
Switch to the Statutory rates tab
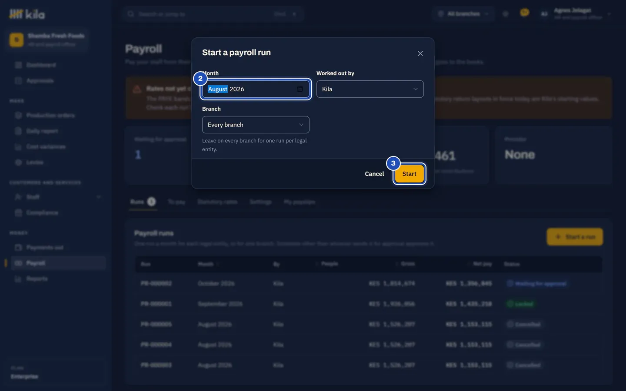tap(217, 202)
